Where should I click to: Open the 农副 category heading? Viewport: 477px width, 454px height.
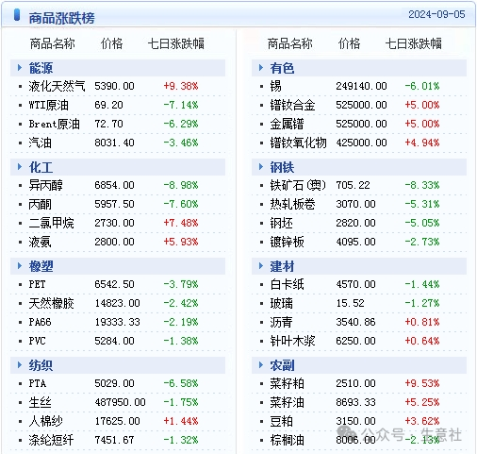(x=282, y=365)
